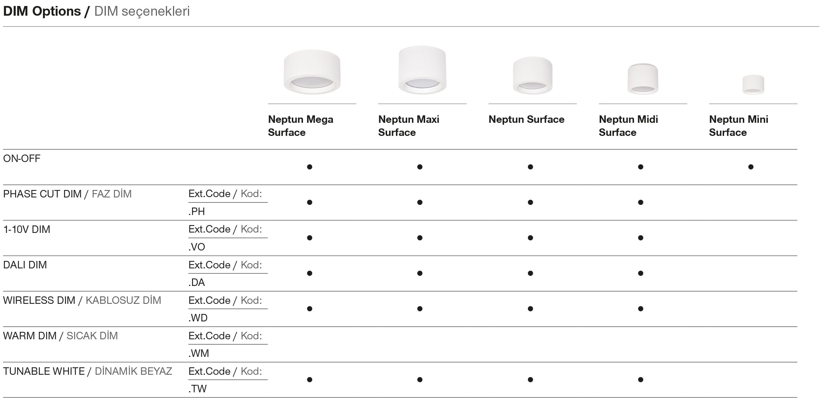Image resolution: width=822 pixels, height=402 pixels.
Task: Click the Neptun Surface lamp image
Action: 532,75
